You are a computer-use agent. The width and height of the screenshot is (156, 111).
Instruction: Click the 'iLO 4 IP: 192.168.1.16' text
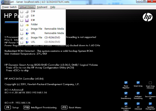[x=17, y=103]
